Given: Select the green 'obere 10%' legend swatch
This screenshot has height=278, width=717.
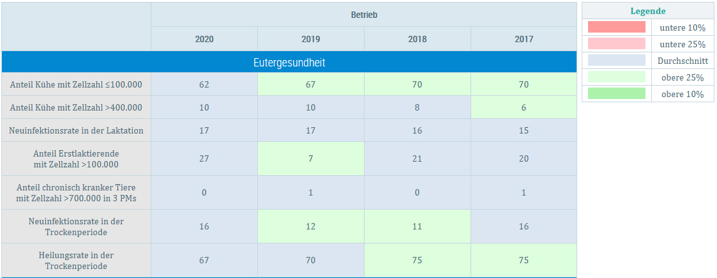Looking at the screenshot, I should pos(616,94).
